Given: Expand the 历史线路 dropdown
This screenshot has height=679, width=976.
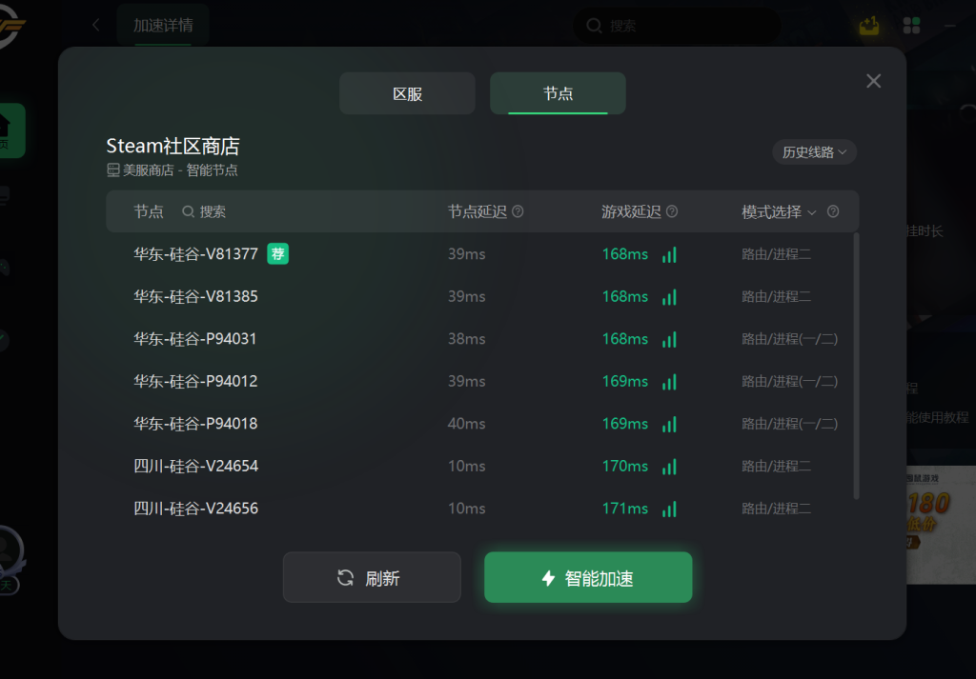Looking at the screenshot, I should click(x=814, y=152).
